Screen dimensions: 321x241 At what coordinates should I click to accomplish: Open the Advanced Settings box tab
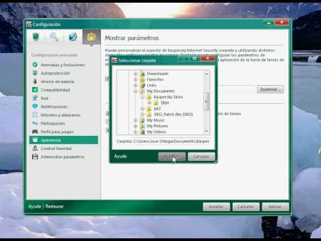tap(91, 37)
